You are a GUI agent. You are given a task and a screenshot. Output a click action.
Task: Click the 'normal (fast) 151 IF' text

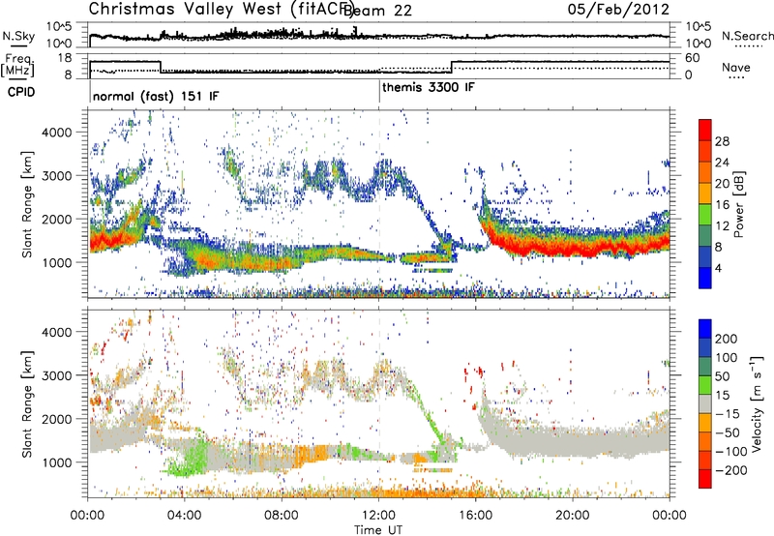click(156, 96)
